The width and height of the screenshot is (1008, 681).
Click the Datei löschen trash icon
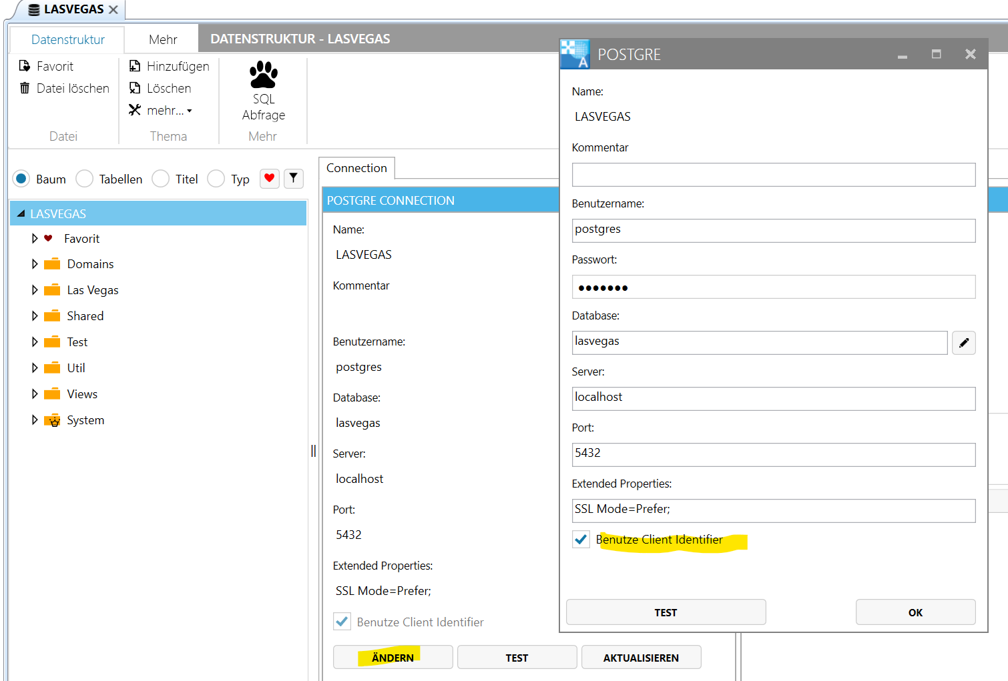click(x=25, y=88)
